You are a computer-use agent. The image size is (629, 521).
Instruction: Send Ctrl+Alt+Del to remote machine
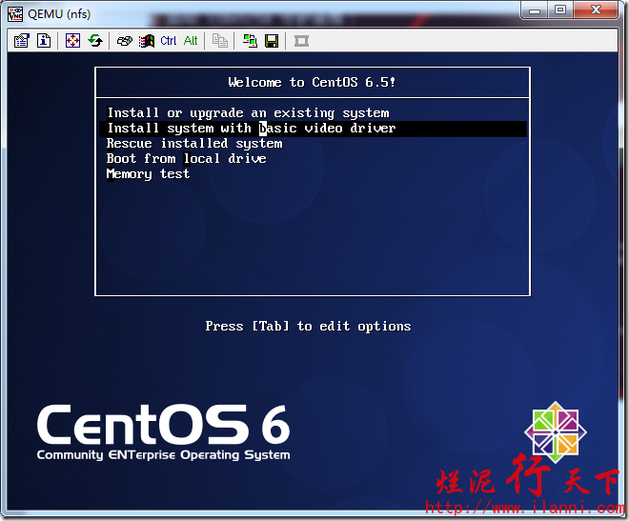pyautogui.click(x=124, y=41)
